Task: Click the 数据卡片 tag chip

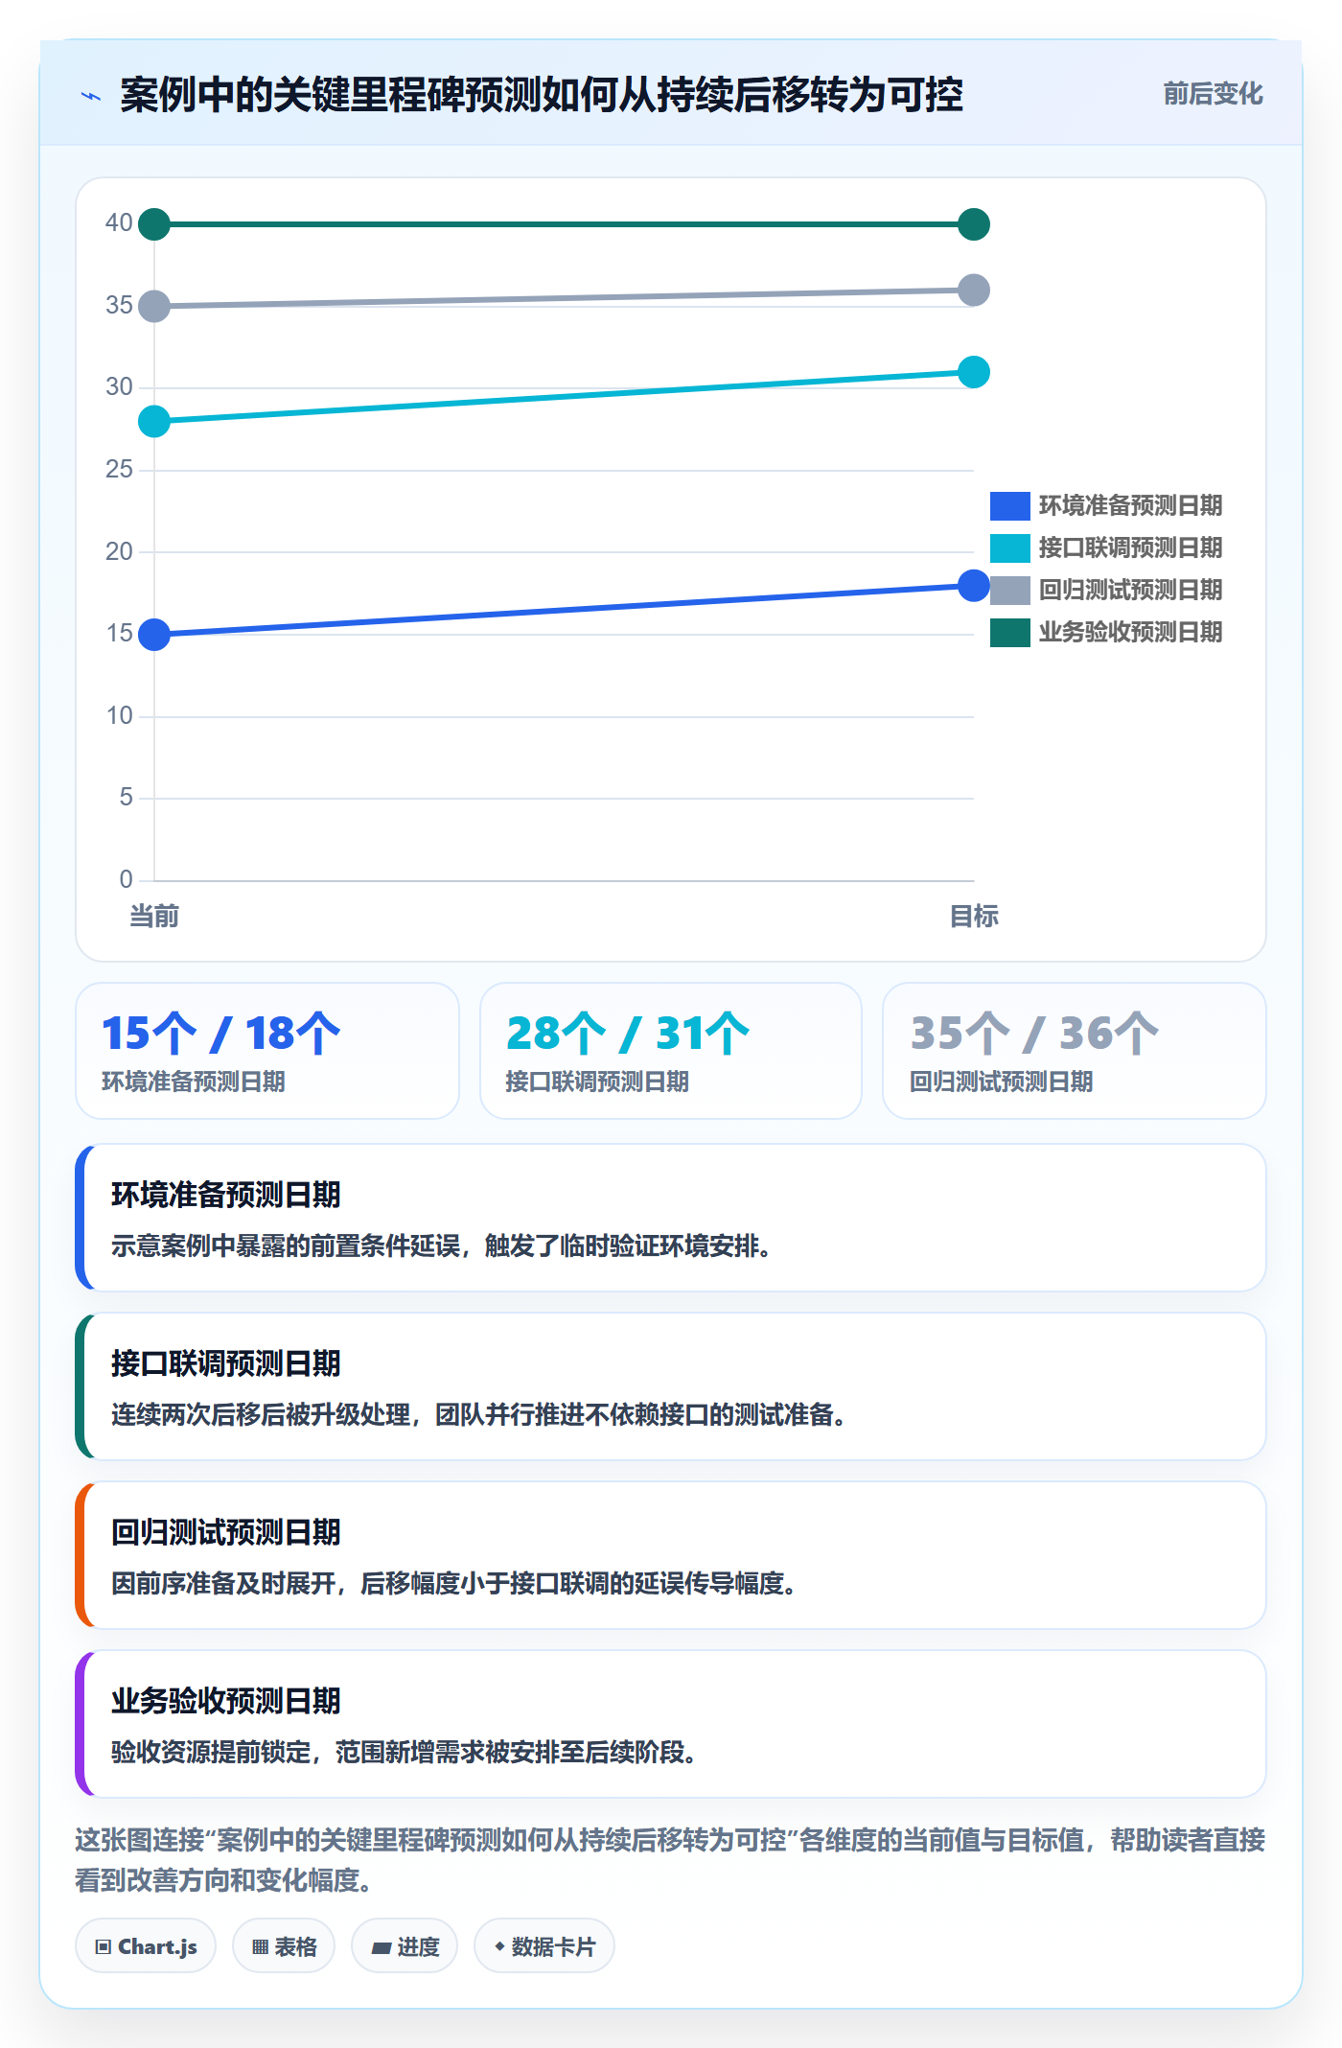Action: [x=544, y=1946]
